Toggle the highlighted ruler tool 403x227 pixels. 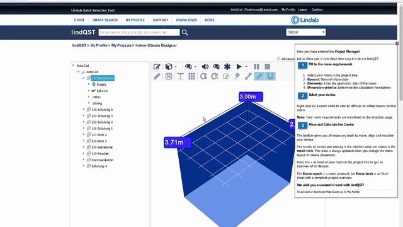click(x=259, y=76)
